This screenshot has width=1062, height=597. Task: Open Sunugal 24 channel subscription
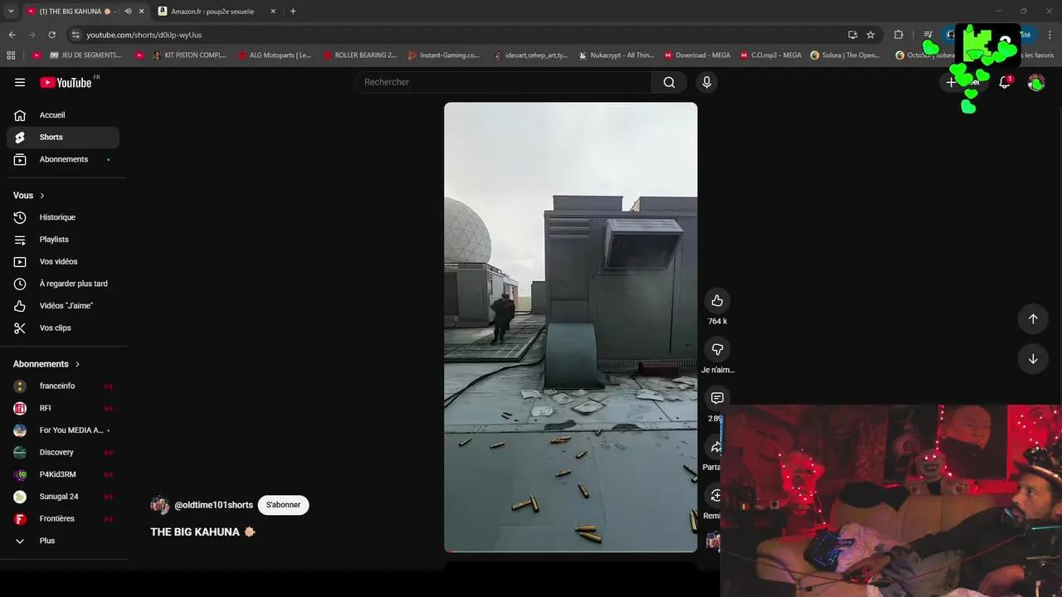coord(62,497)
